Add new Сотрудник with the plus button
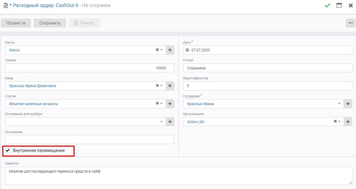 pos(348,104)
